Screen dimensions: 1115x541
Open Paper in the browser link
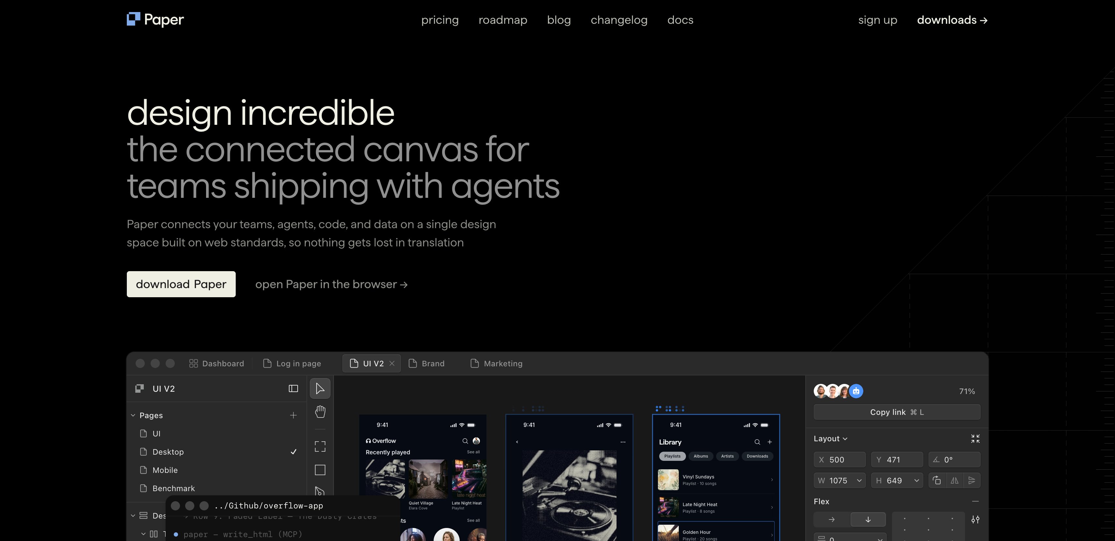click(332, 284)
